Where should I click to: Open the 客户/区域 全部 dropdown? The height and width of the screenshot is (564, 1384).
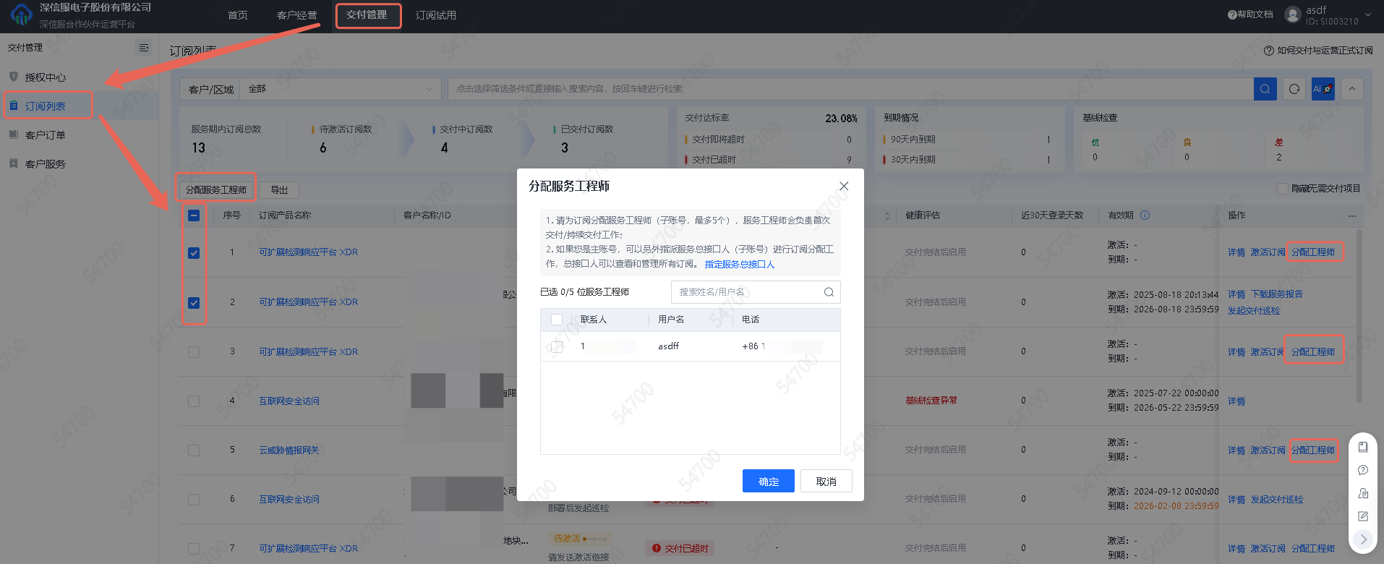click(340, 89)
